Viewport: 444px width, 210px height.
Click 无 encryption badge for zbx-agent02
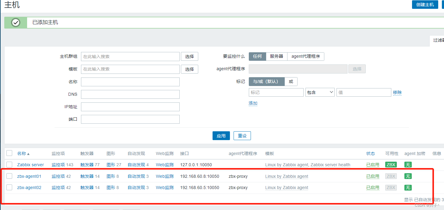[x=408, y=188]
